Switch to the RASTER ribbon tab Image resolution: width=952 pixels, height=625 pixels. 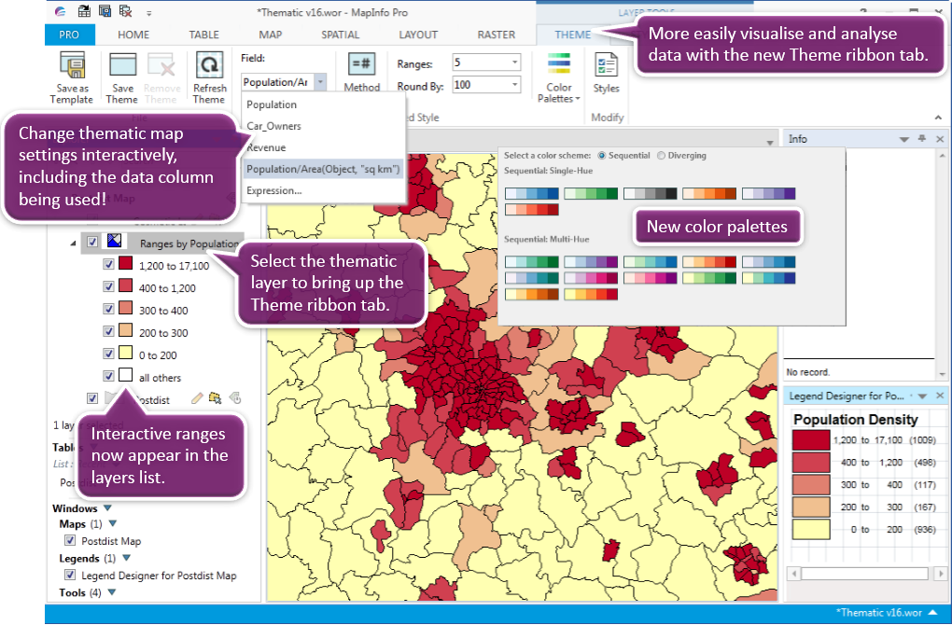coord(496,35)
